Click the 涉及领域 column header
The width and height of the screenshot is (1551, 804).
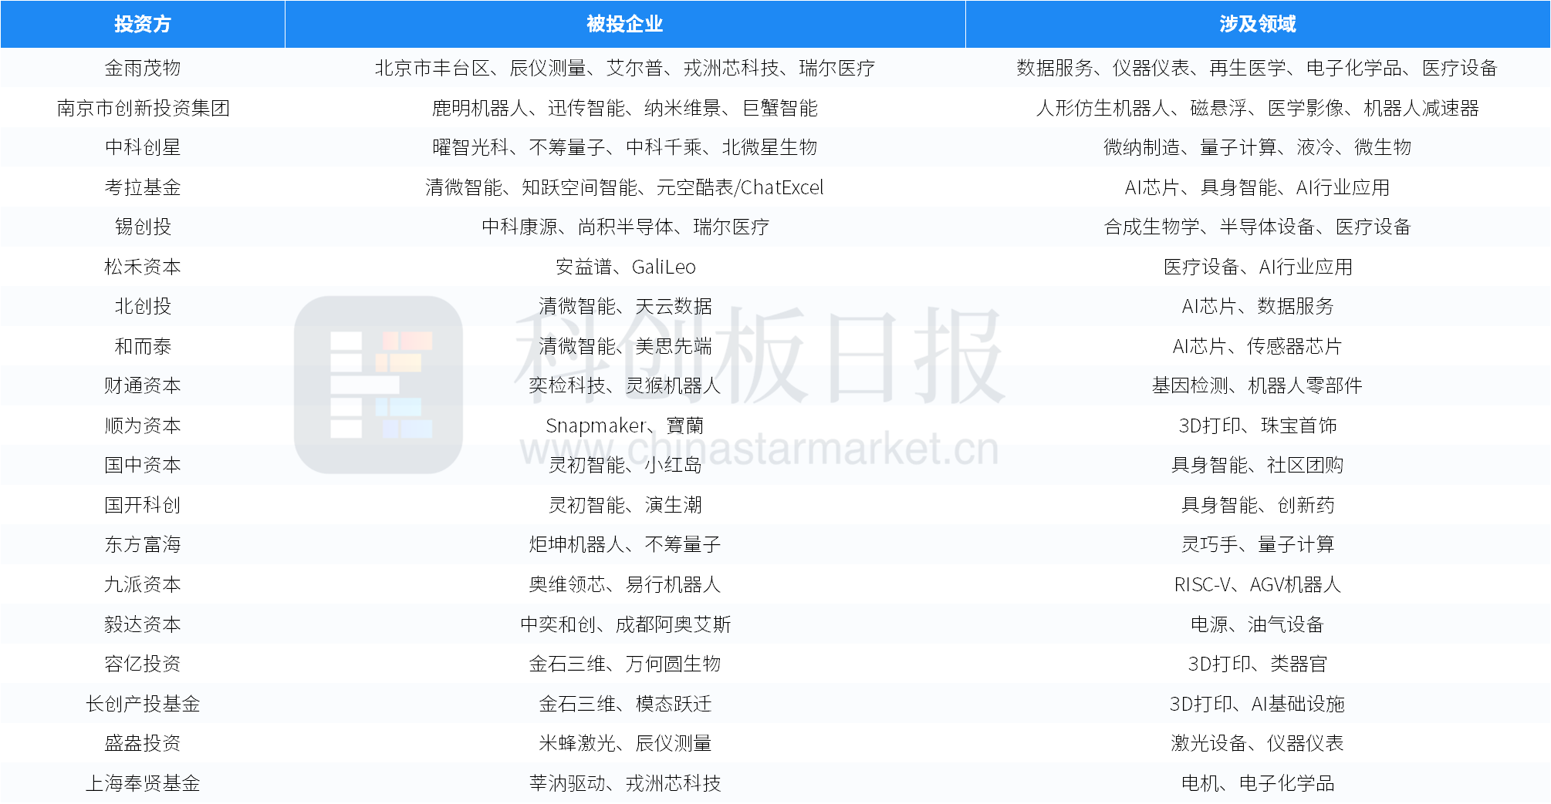click(x=1258, y=24)
